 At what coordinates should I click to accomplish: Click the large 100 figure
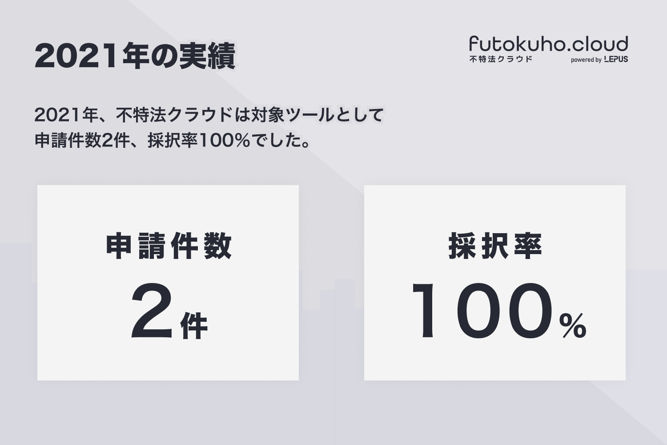tap(482, 311)
